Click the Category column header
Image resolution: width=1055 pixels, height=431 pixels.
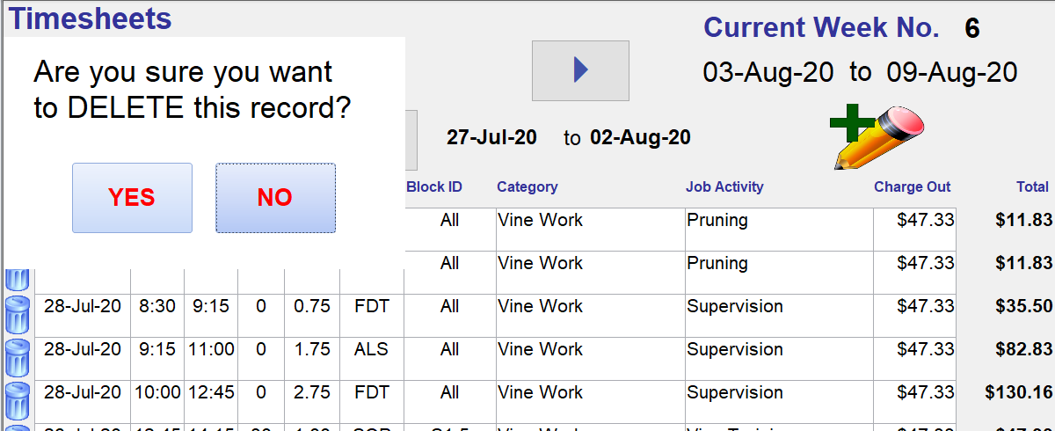[527, 186]
